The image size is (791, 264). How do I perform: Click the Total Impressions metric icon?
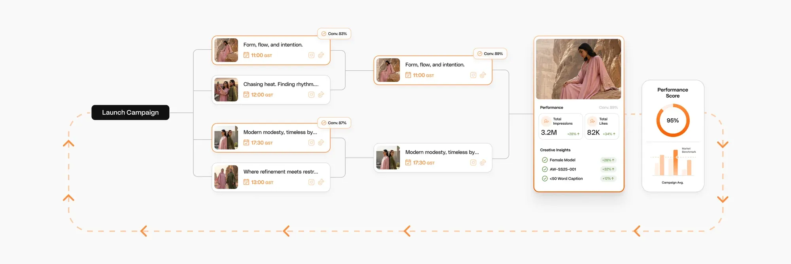tap(546, 121)
